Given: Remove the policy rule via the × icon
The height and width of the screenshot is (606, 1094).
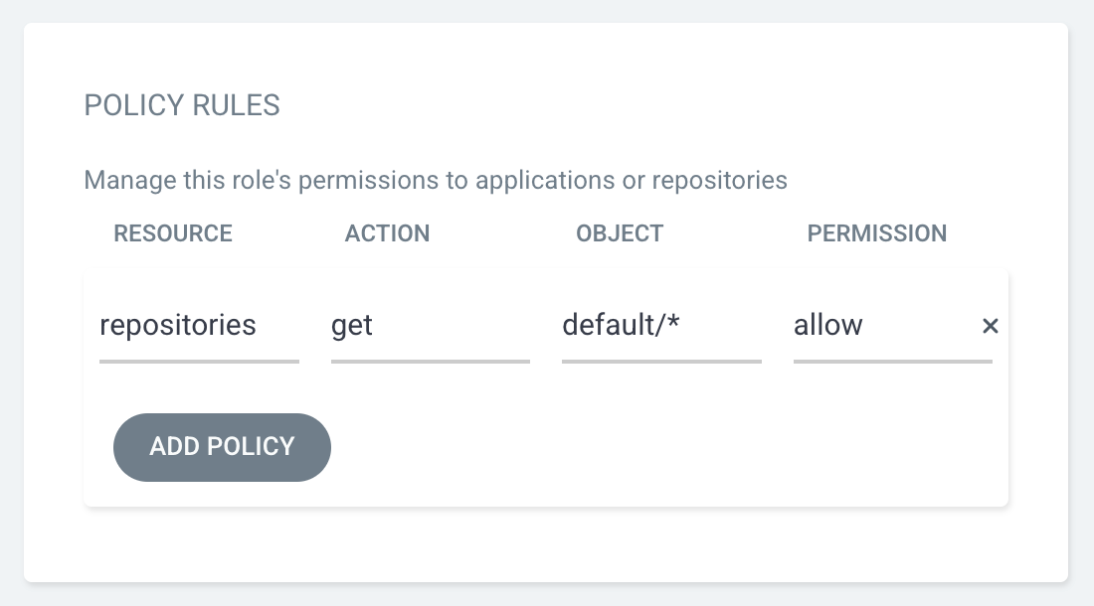Looking at the screenshot, I should tap(990, 326).
